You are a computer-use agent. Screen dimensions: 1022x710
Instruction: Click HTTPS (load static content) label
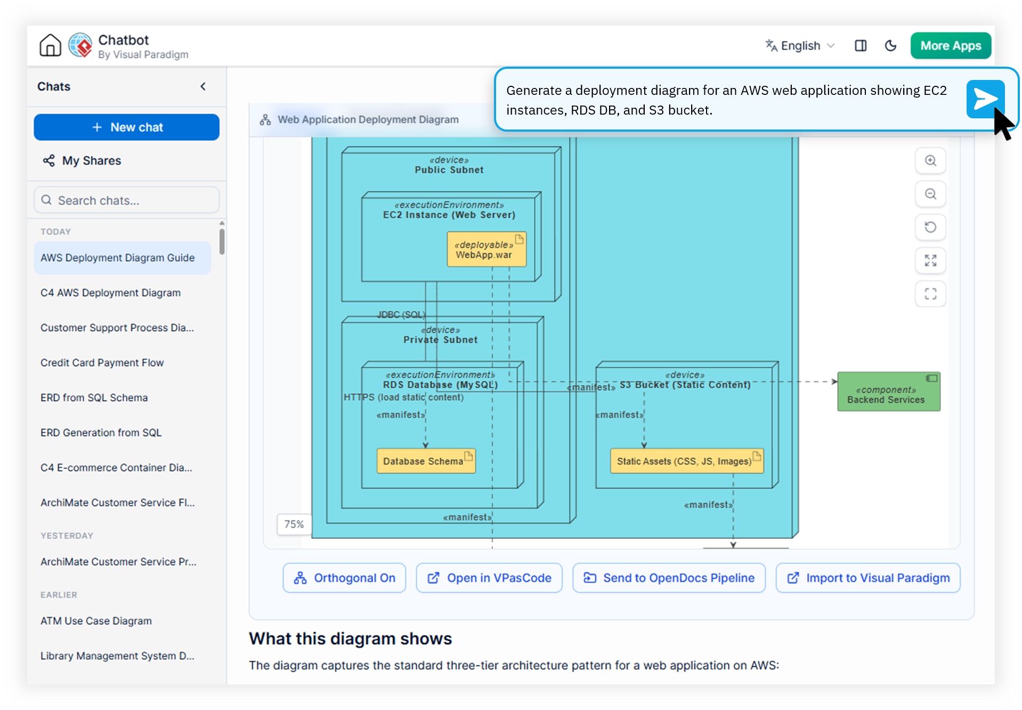pos(403,398)
